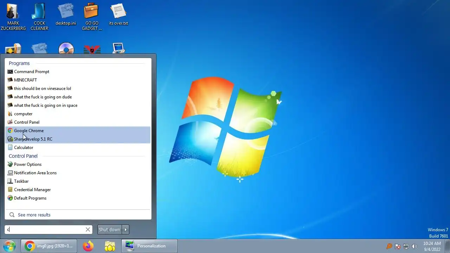
Task: Click the Show desktop strip beside the clock
Action: pyautogui.click(x=447, y=246)
